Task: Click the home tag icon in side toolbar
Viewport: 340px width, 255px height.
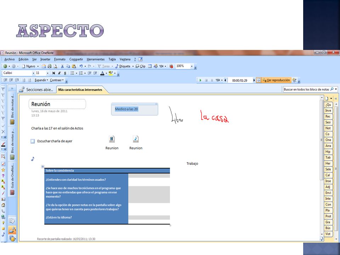Action: coord(3,205)
